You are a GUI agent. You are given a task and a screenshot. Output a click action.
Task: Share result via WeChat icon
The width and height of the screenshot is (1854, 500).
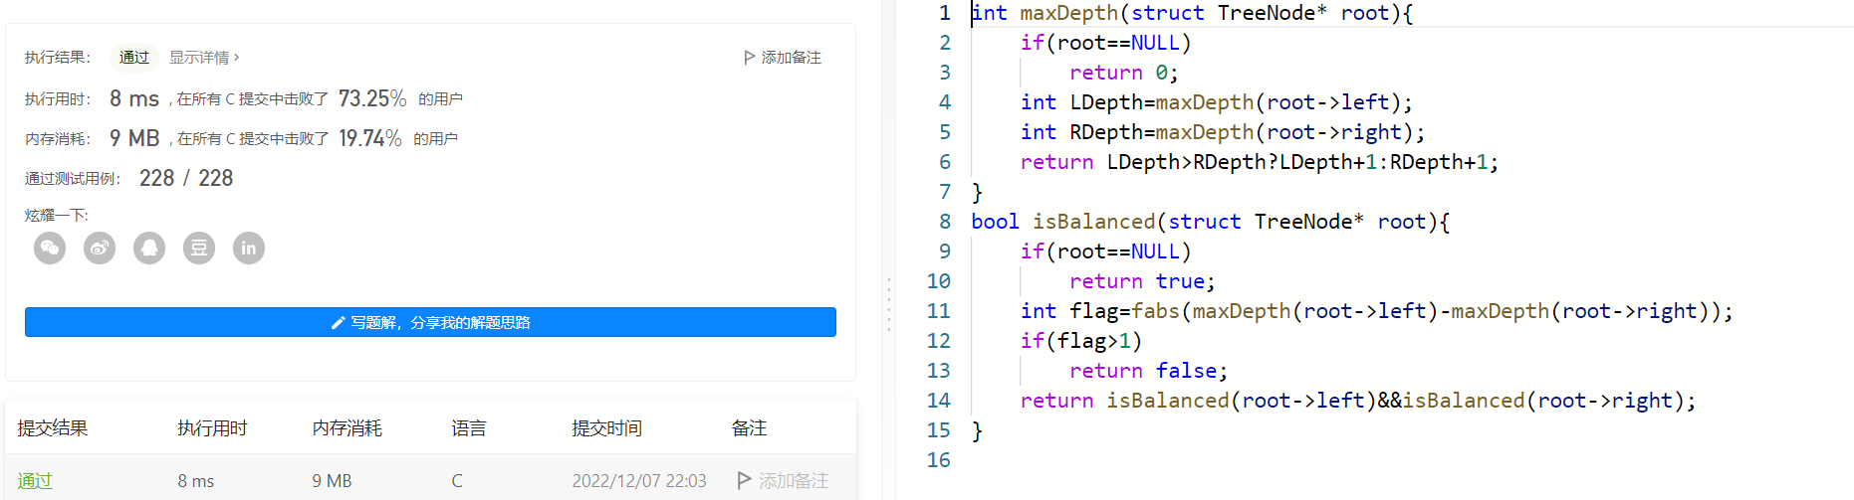[50, 248]
